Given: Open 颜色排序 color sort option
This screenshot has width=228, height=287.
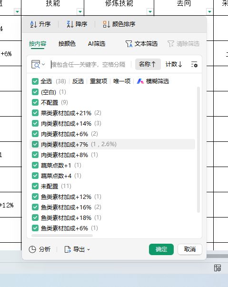Looking at the screenshot, I should point(119,24).
